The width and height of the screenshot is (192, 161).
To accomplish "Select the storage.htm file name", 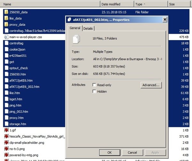I will 18,124.
